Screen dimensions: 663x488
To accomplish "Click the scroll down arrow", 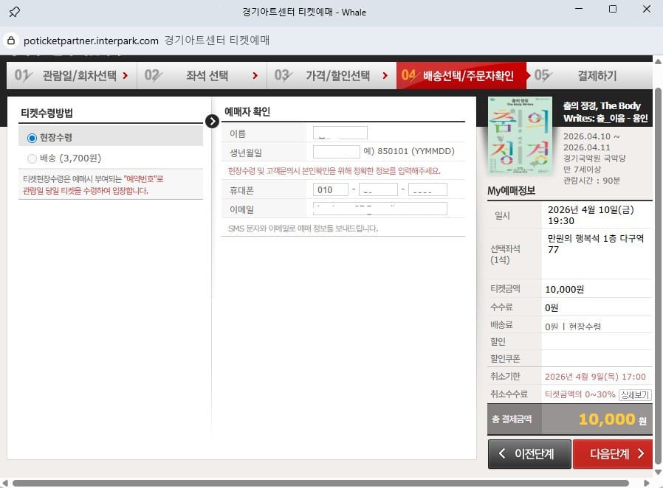I will [658, 472].
